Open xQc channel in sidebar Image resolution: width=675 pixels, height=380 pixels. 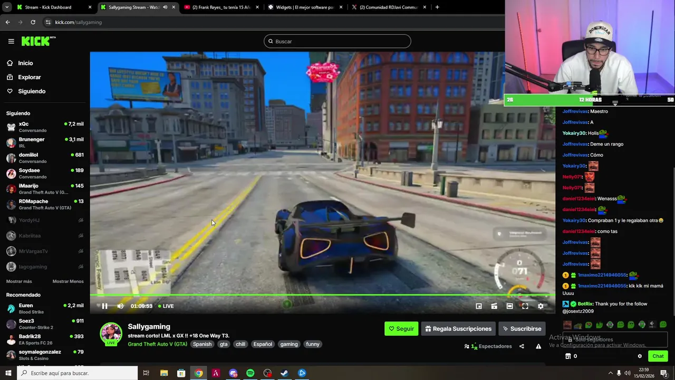45,127
